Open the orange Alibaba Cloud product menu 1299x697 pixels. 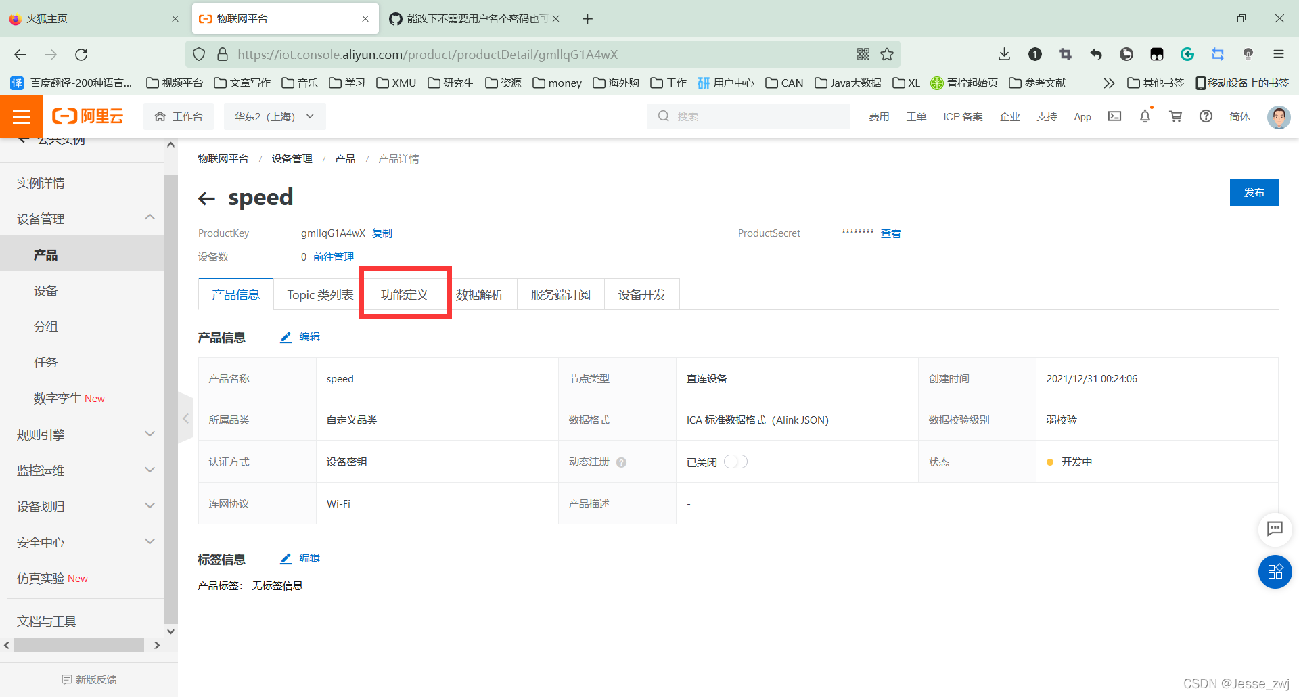click(21, 116)
